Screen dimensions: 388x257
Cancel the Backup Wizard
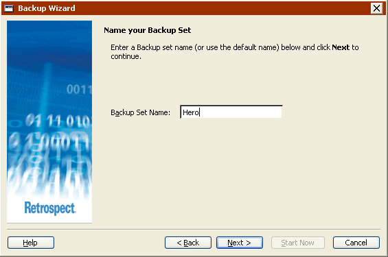pos(356,243)
